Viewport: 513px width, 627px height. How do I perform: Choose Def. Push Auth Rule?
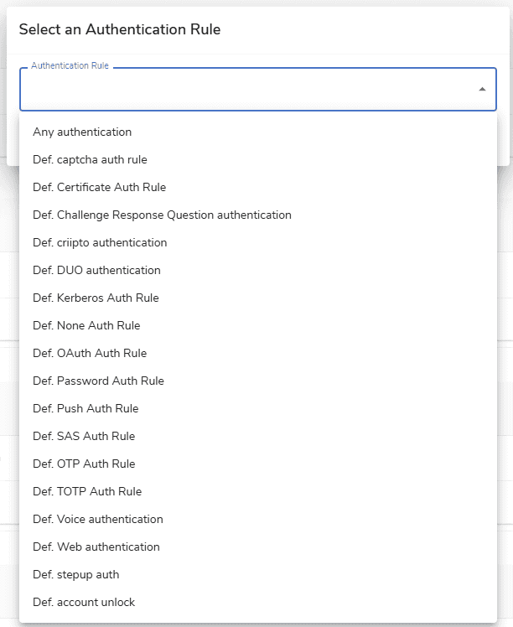pos(85,408)
